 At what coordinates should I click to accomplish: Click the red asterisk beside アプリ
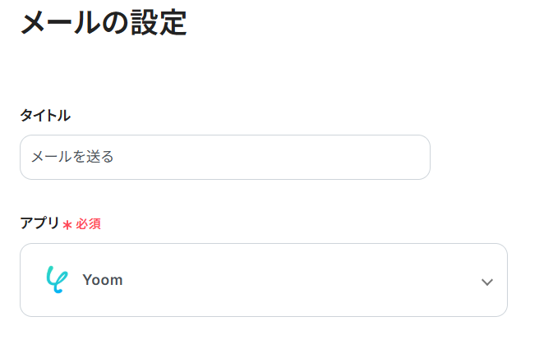tap(67, 224)
